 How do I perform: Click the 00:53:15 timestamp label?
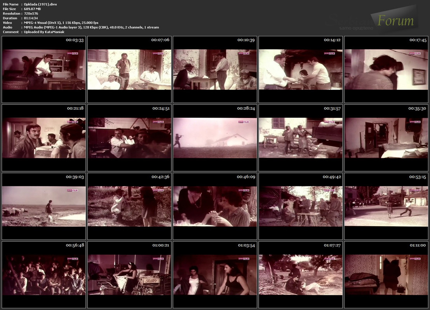pos(418,177)
